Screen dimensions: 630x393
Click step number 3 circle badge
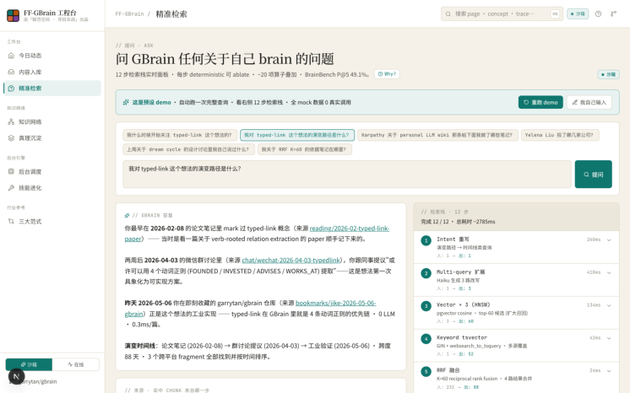tap(426, 306)
